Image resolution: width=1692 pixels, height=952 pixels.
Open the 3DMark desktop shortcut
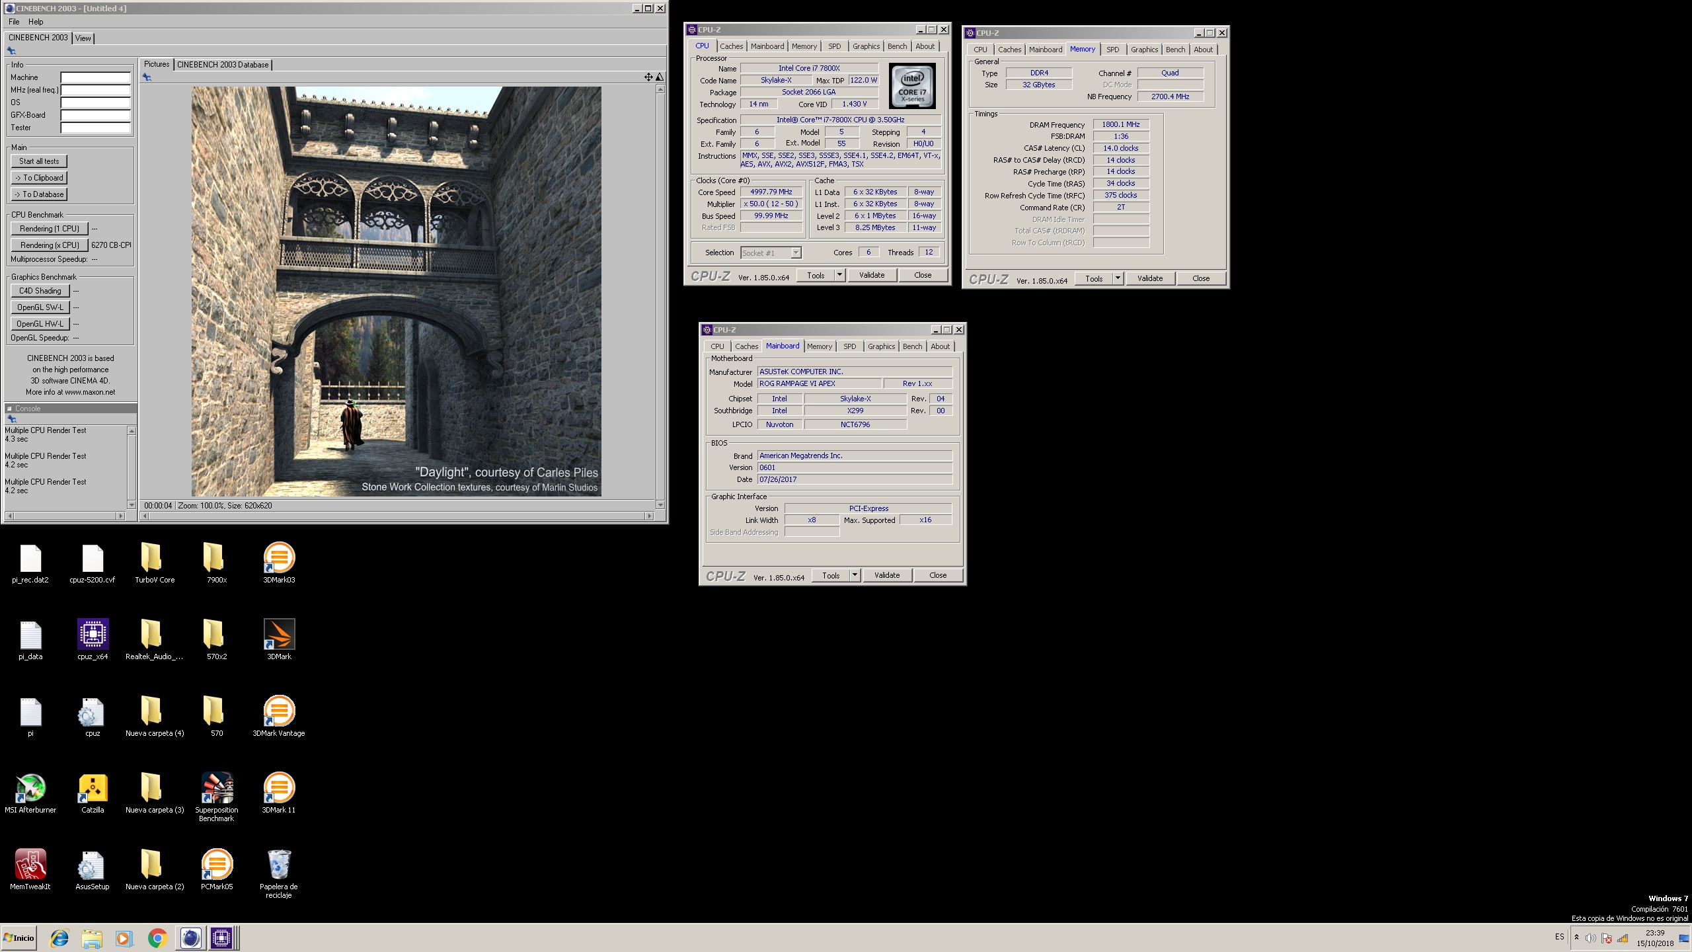279,639
